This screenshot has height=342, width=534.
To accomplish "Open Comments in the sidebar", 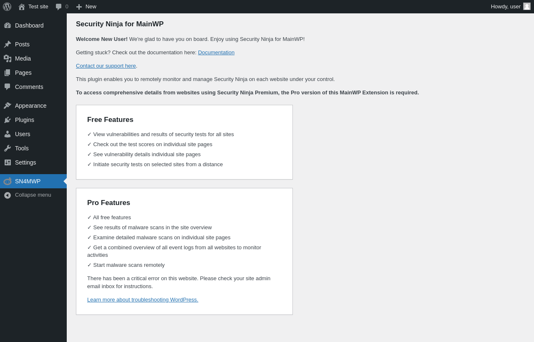I will point(33,87).
